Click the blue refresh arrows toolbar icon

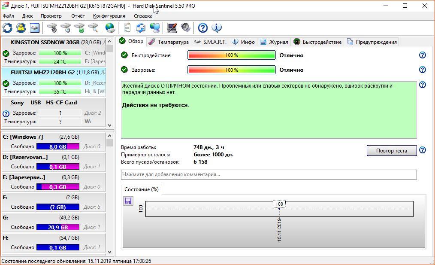(7, 28)
